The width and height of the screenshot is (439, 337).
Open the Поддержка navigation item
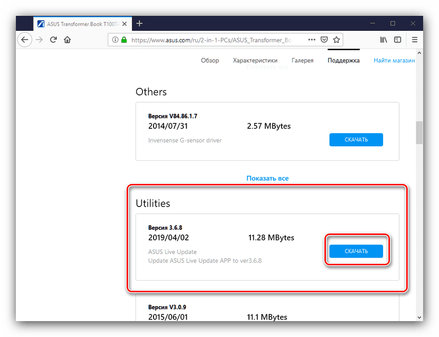[x=344, y=61]
